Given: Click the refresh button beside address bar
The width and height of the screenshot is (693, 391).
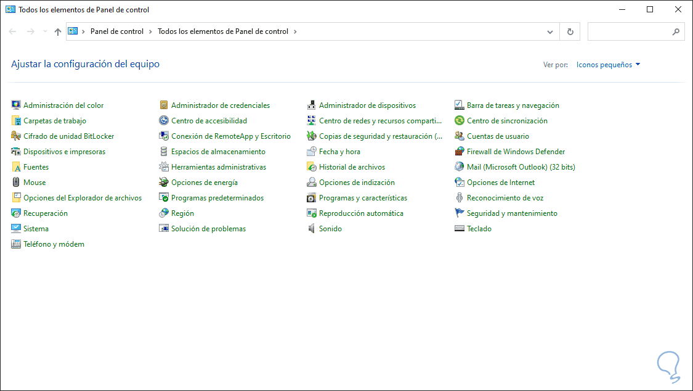Looking at the screenshot, I should [570, 31].
